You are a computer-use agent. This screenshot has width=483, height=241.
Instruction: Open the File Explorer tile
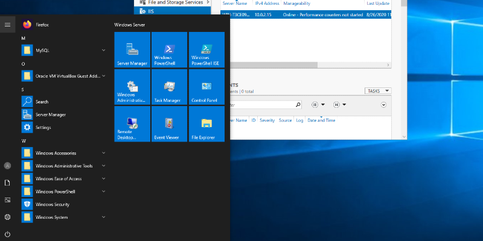(x=206, y=124)
